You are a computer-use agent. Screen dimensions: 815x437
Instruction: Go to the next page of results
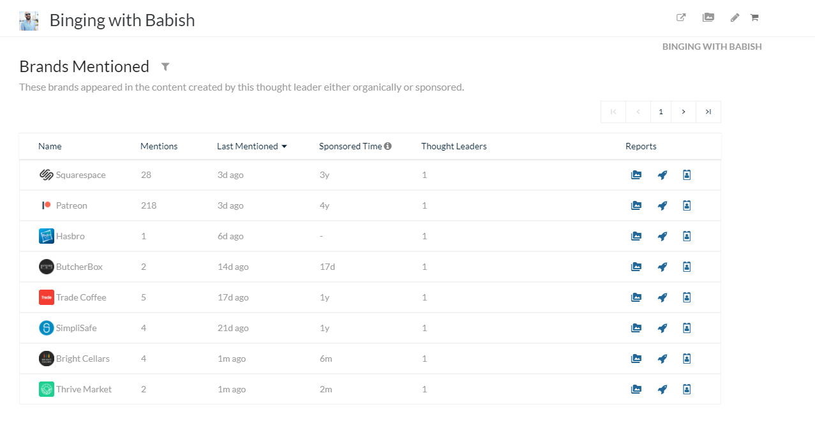(684, 112)
